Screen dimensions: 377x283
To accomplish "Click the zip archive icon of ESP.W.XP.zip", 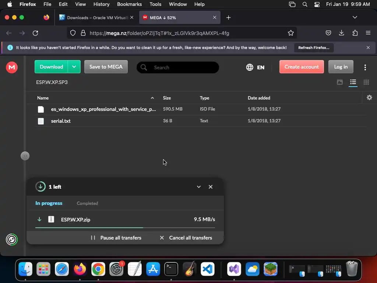I will pyautogui.click(x=51, y=219).
